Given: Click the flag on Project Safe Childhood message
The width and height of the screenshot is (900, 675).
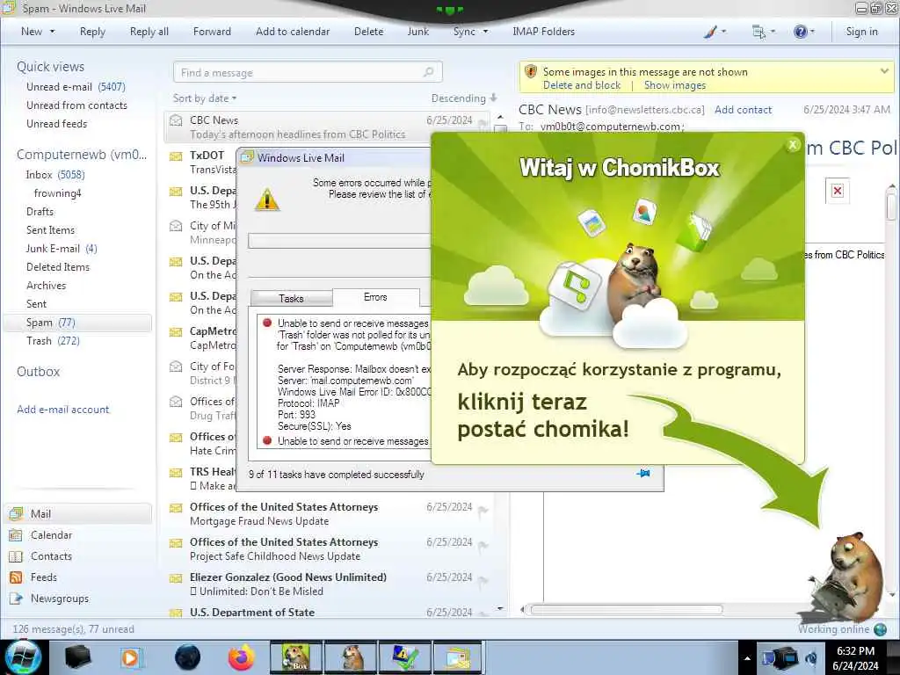Looking at the screenshot, I should coord(483,546).
